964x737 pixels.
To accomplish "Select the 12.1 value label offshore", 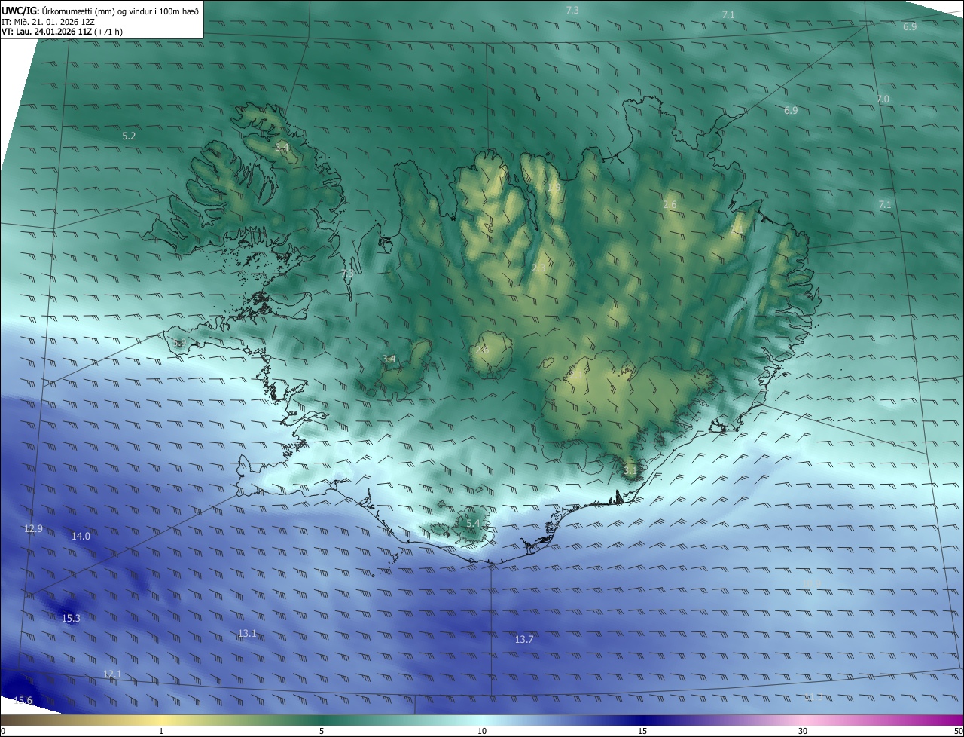I will pos(112,674).
